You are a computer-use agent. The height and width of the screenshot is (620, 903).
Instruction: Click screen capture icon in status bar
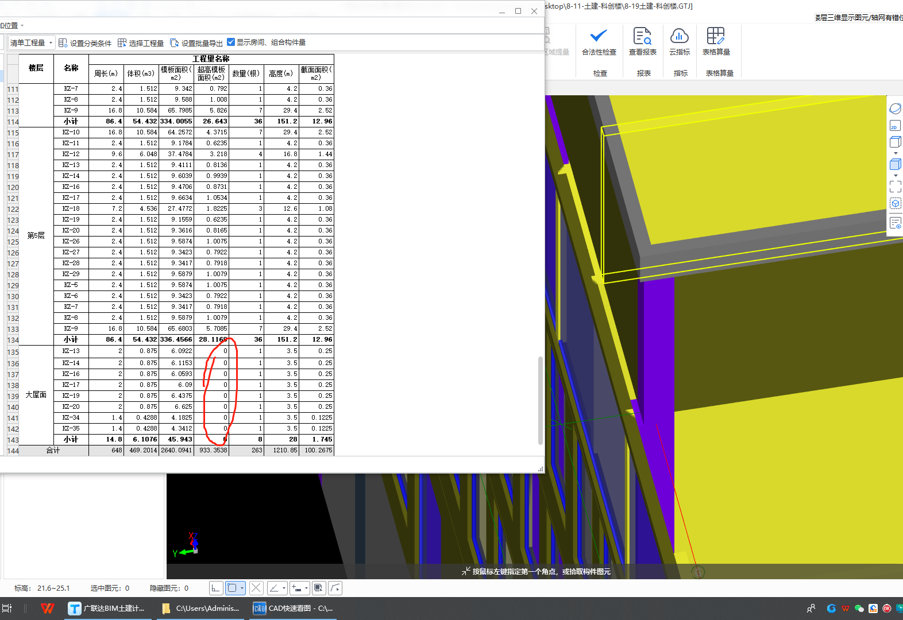pyautogui.click(x=319, y=588)
